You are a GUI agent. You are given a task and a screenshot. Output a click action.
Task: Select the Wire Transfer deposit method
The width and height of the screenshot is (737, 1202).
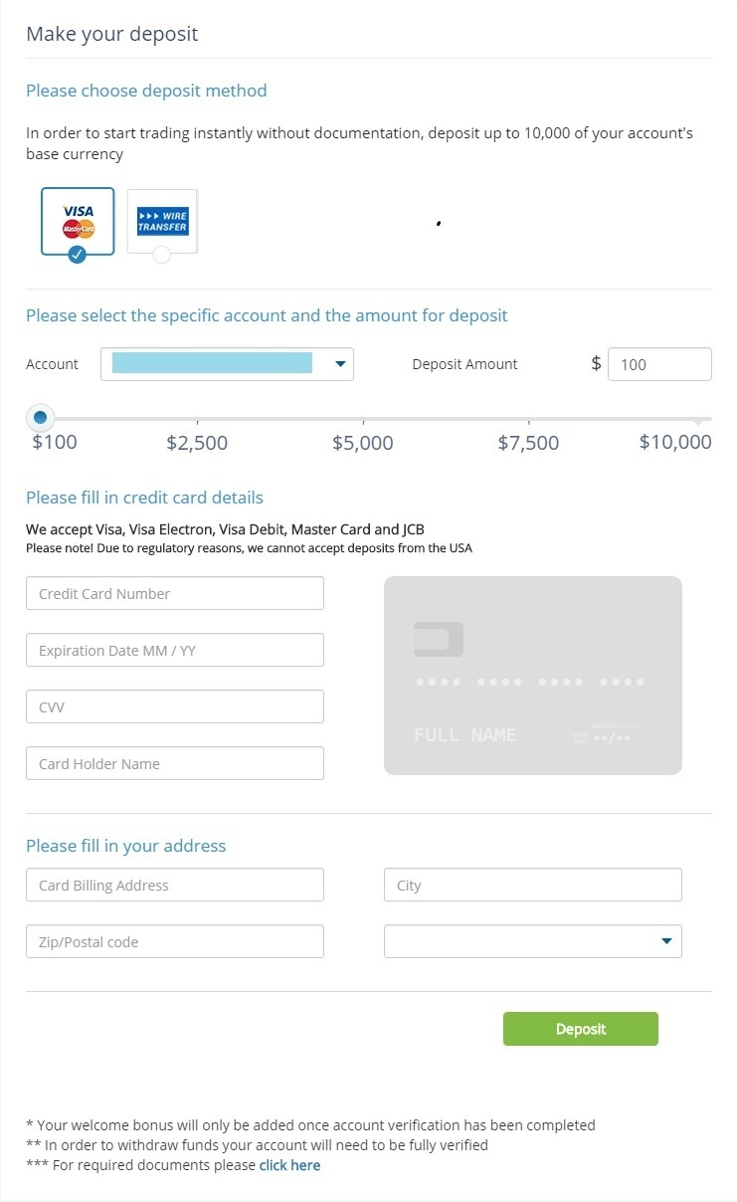(x=162, y=220)
